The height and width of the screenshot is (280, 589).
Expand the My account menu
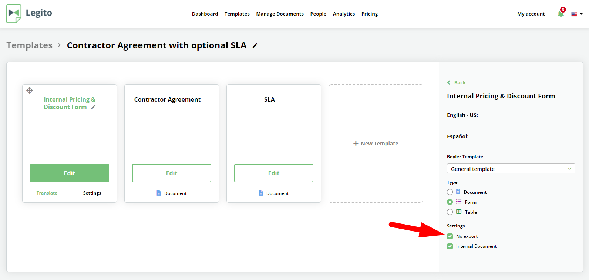pyautogui.click(x=534, y=14)
